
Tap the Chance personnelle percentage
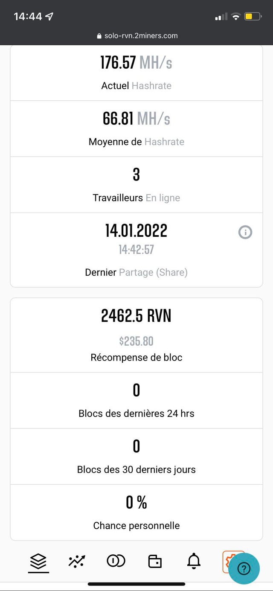pos(136,503)
